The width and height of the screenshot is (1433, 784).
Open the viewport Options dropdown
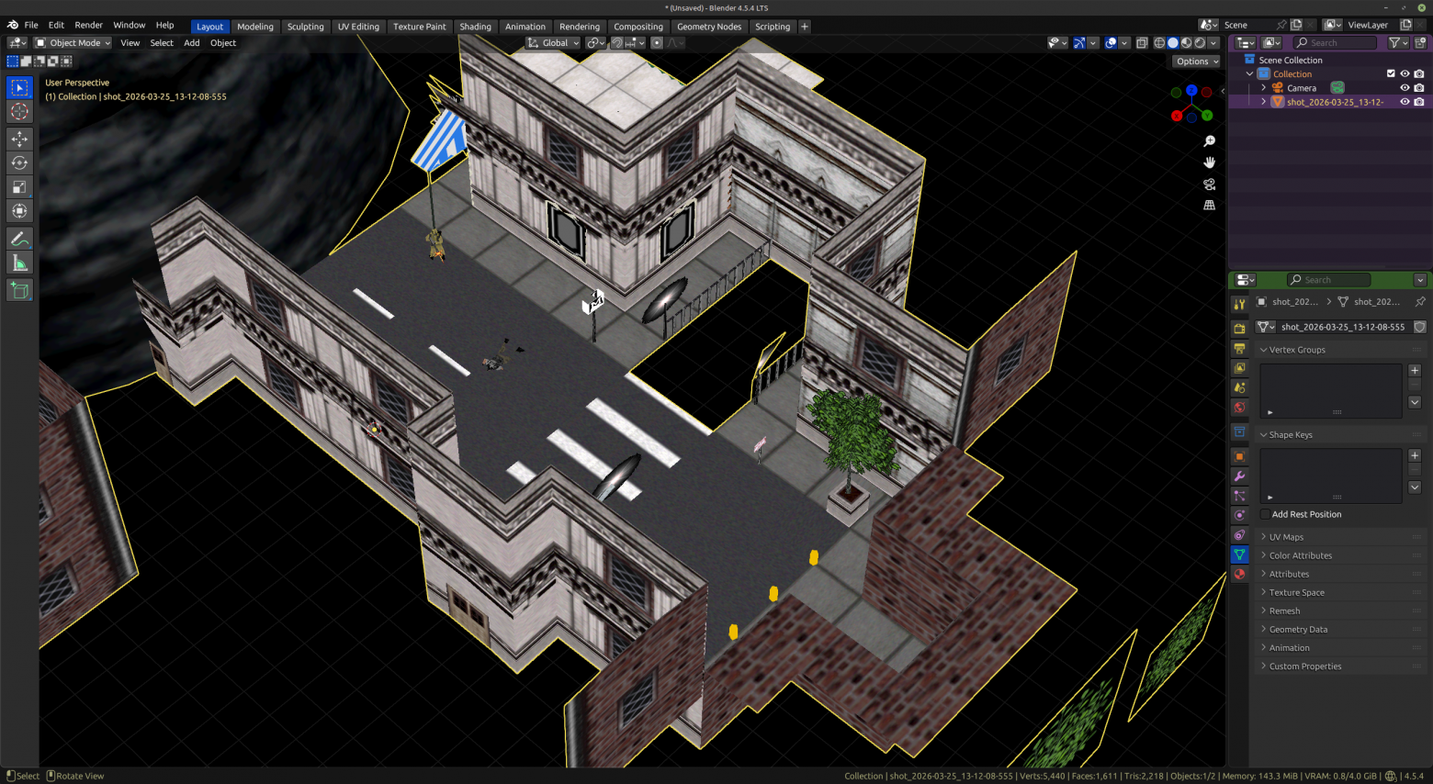point(1196,62)
